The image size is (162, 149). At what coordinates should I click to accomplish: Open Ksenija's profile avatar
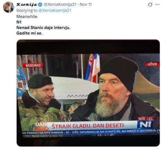[9, 7]
